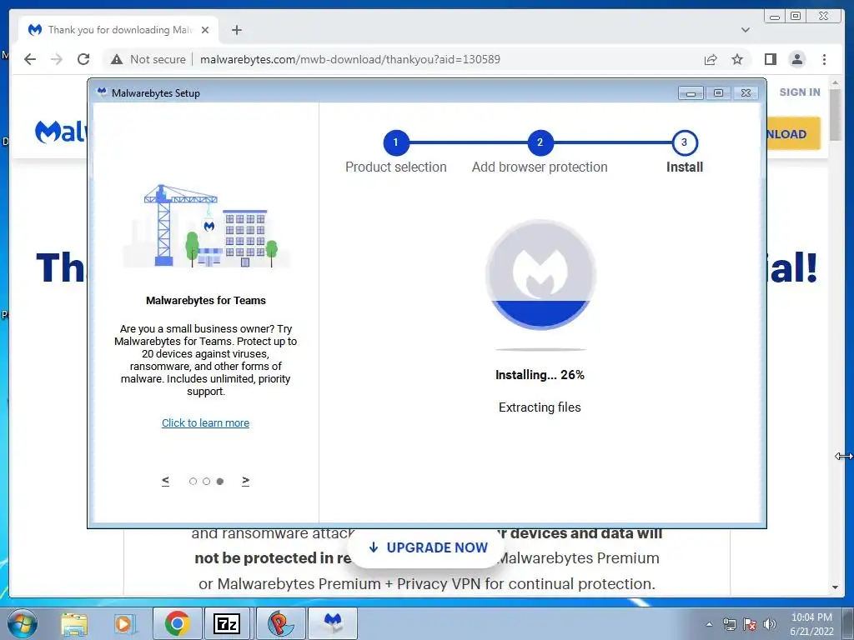The width and height of the screenshot is (854, 640).
Task: Restore down the Chrome window
Action: point(796,17)
